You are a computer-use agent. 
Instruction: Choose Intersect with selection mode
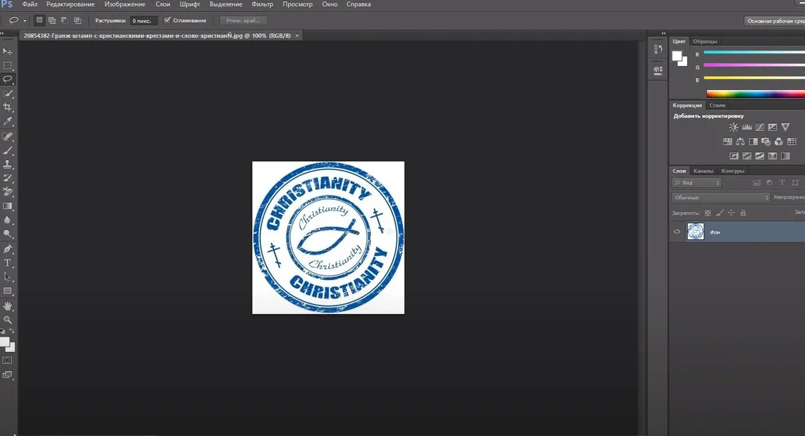click(77, 21)
